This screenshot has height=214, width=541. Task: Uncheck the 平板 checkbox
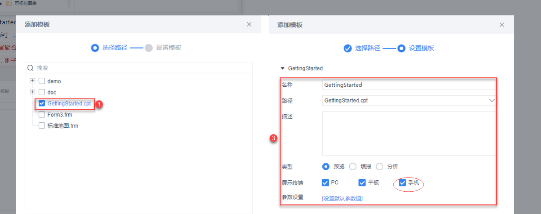362,182
